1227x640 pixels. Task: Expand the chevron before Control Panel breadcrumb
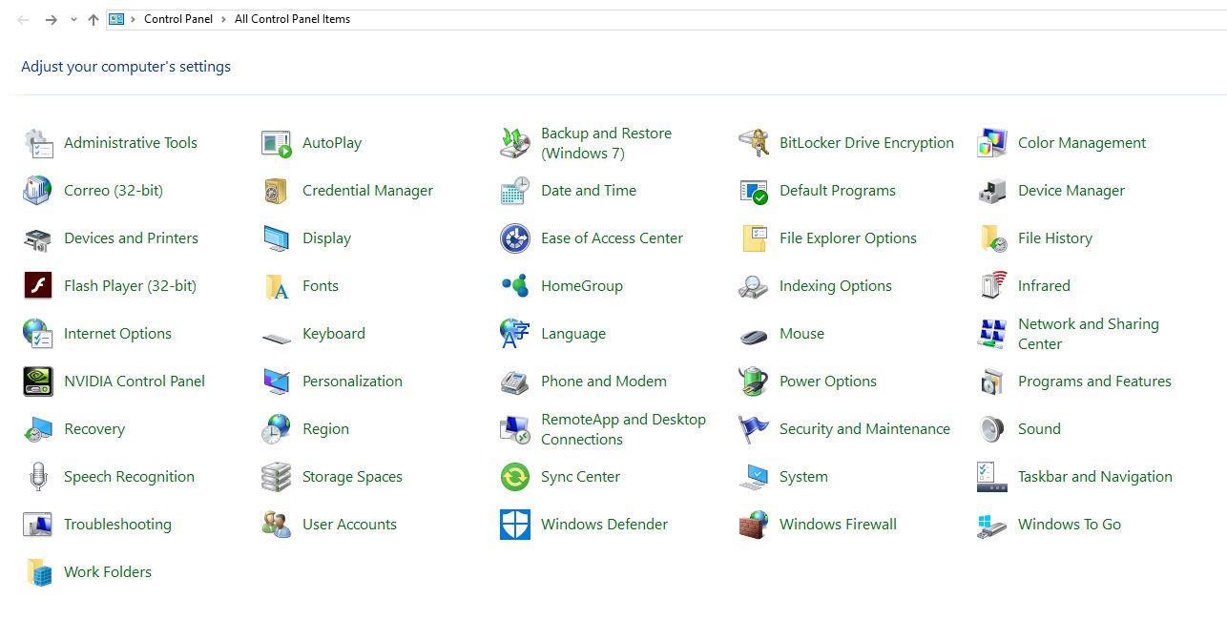pyautogui.click(x=134, y=19)
